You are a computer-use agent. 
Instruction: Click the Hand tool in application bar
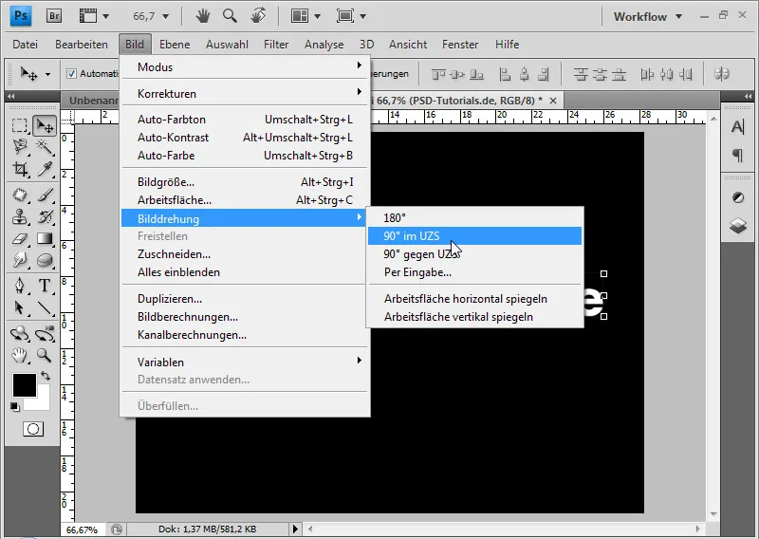tap(203, 16)
